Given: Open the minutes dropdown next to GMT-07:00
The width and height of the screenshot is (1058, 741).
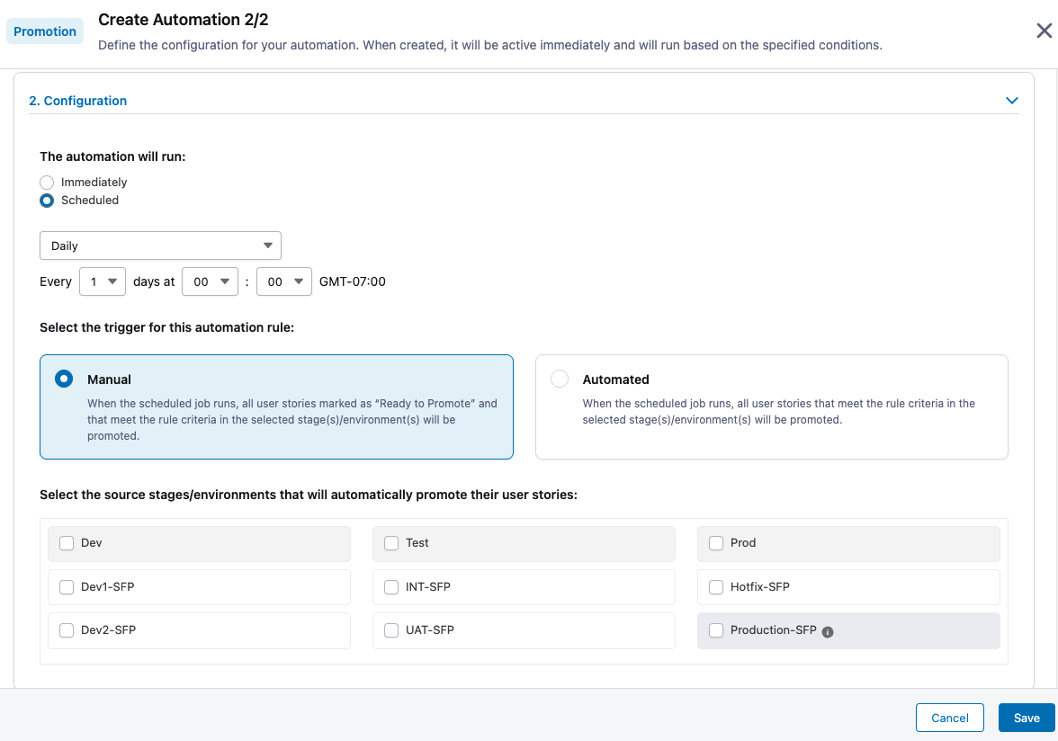Looking at the screenshot, I should (x=284, y=281).
